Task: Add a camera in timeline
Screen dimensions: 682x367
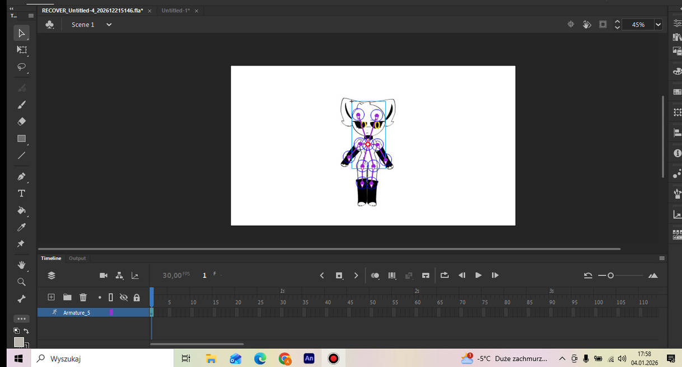Action: pos(104,275)
